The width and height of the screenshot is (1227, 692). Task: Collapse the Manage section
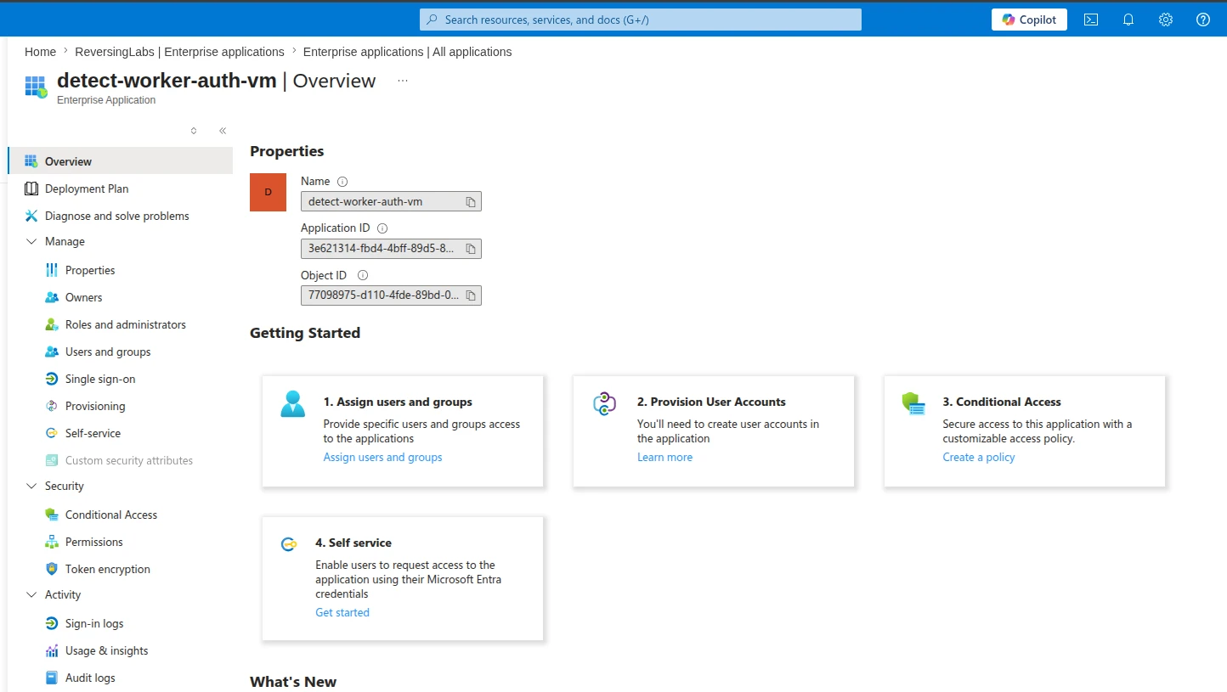pyautogui.click(x=31, y=241)
